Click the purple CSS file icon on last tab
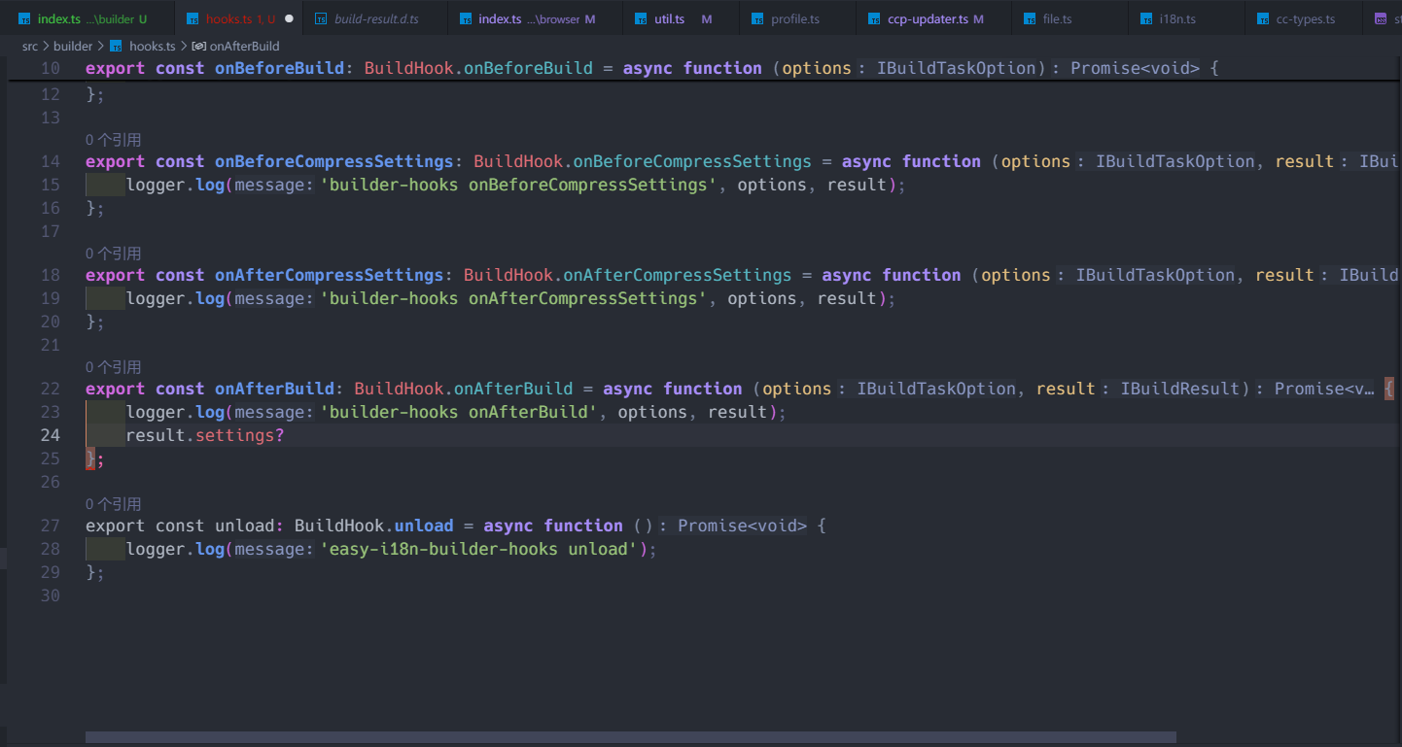The width and height of the screenshot is (1402, 747). pos(1381,19)
